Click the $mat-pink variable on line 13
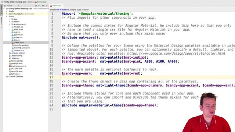Image resolution: width=235 pixels, height=132 pixels. [x=132, y=61]
